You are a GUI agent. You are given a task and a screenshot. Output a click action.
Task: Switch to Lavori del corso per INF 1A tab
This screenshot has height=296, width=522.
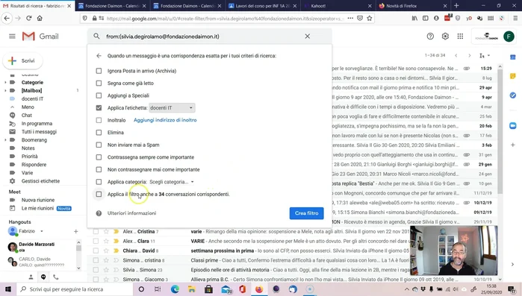[x=262, y=6]
